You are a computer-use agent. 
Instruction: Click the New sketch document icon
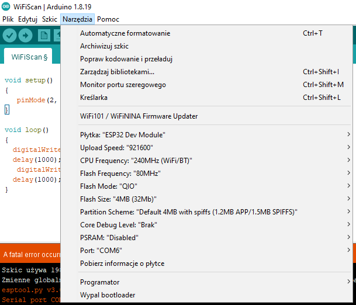coord(44,36)
